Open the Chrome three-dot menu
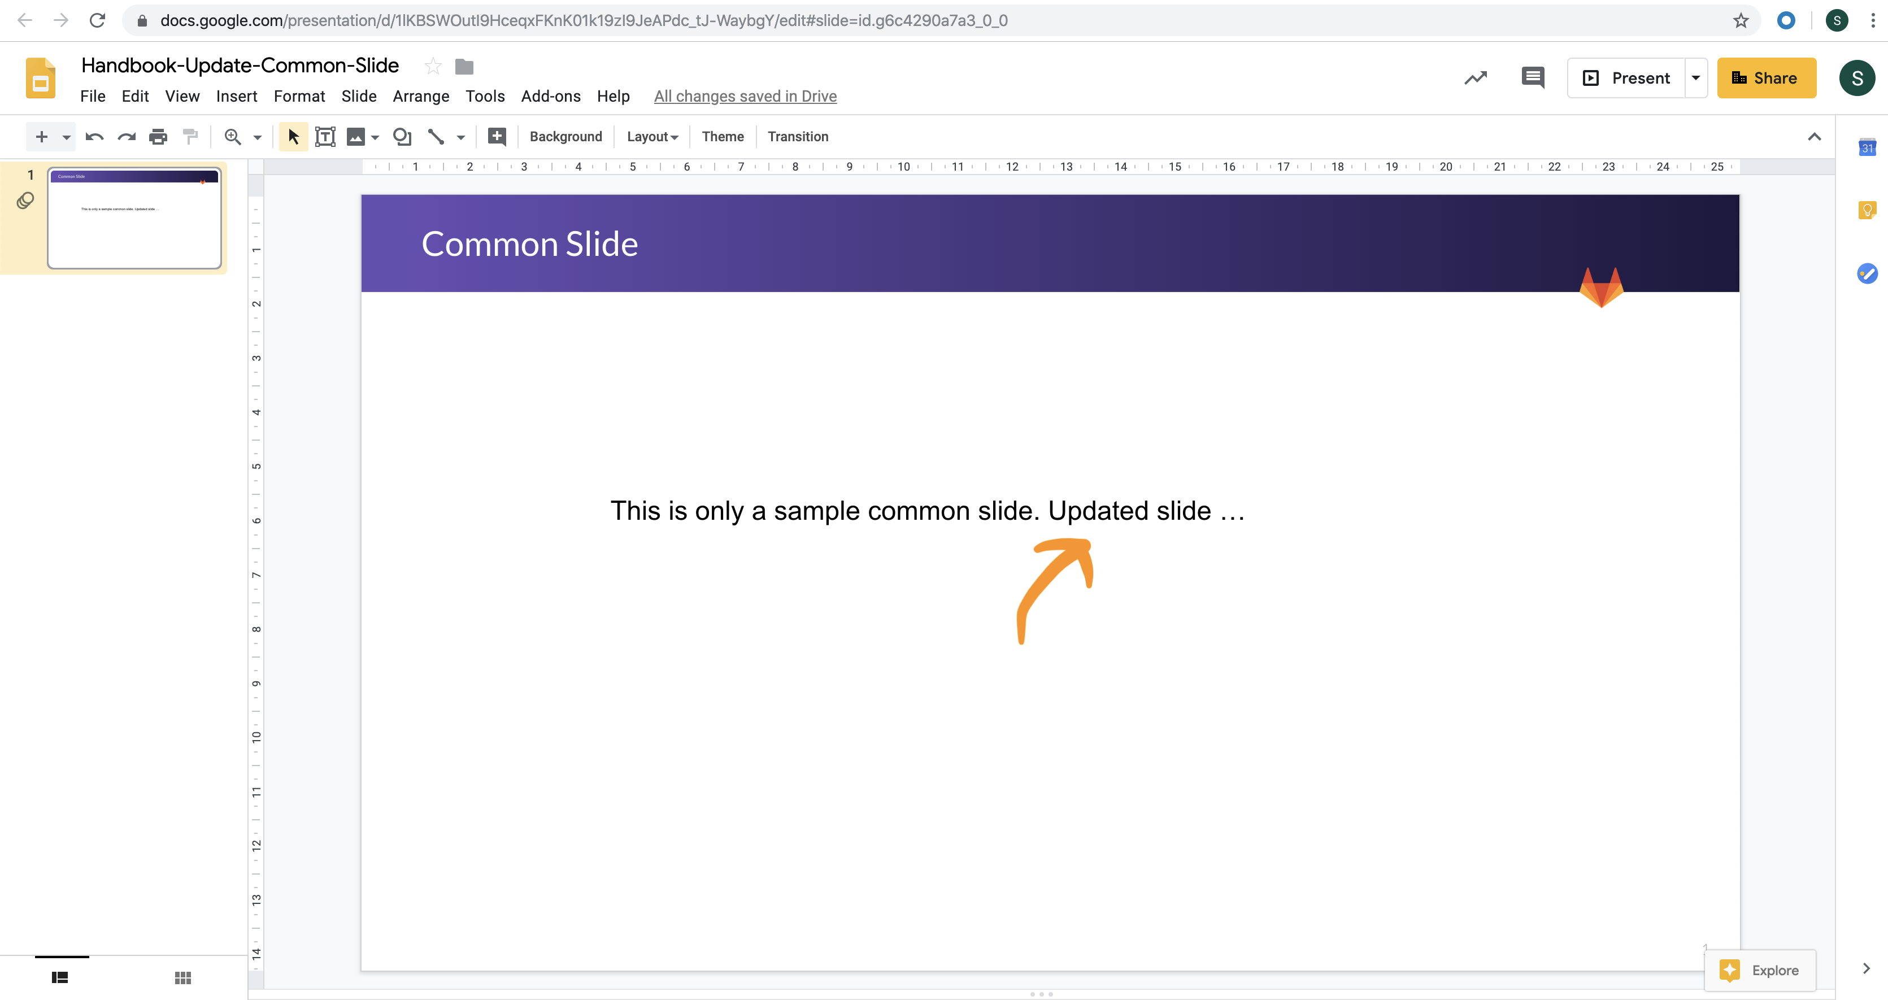 click(1873, 20)
